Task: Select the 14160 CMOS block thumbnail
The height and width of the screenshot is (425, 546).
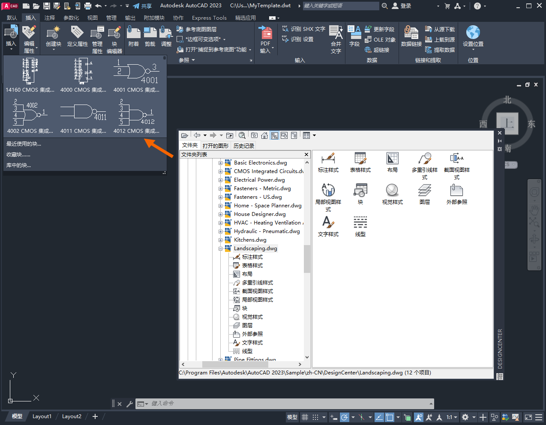Action: click(x=30, y=75)
